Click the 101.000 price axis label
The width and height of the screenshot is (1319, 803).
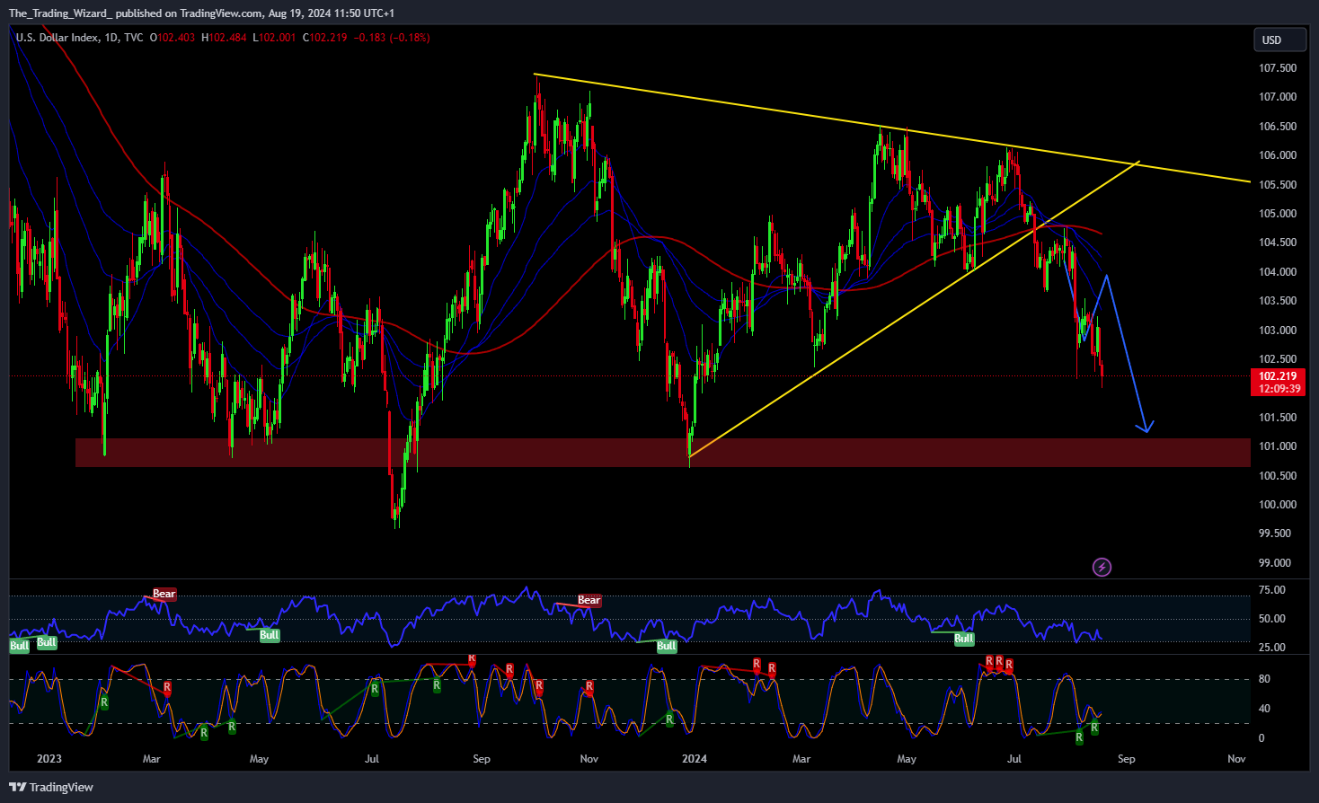pos(1277,446)
